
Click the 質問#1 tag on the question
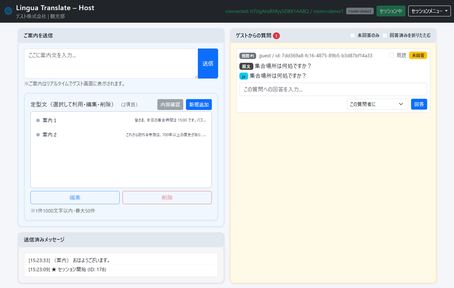coord(248,55)
